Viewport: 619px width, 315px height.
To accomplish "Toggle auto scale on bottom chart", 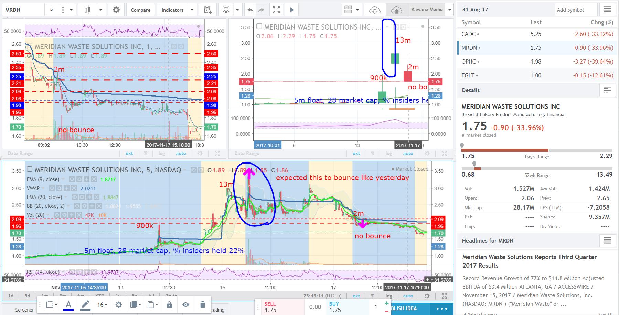I will coord(408,296).
